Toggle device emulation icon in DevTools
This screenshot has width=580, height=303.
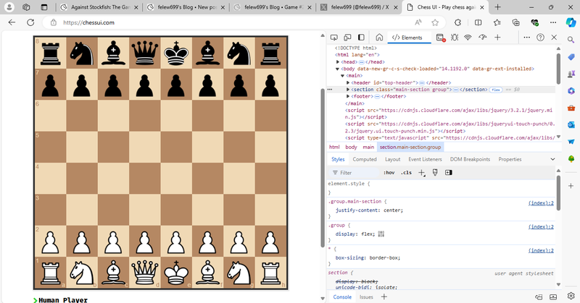click(x=349, y=38)
